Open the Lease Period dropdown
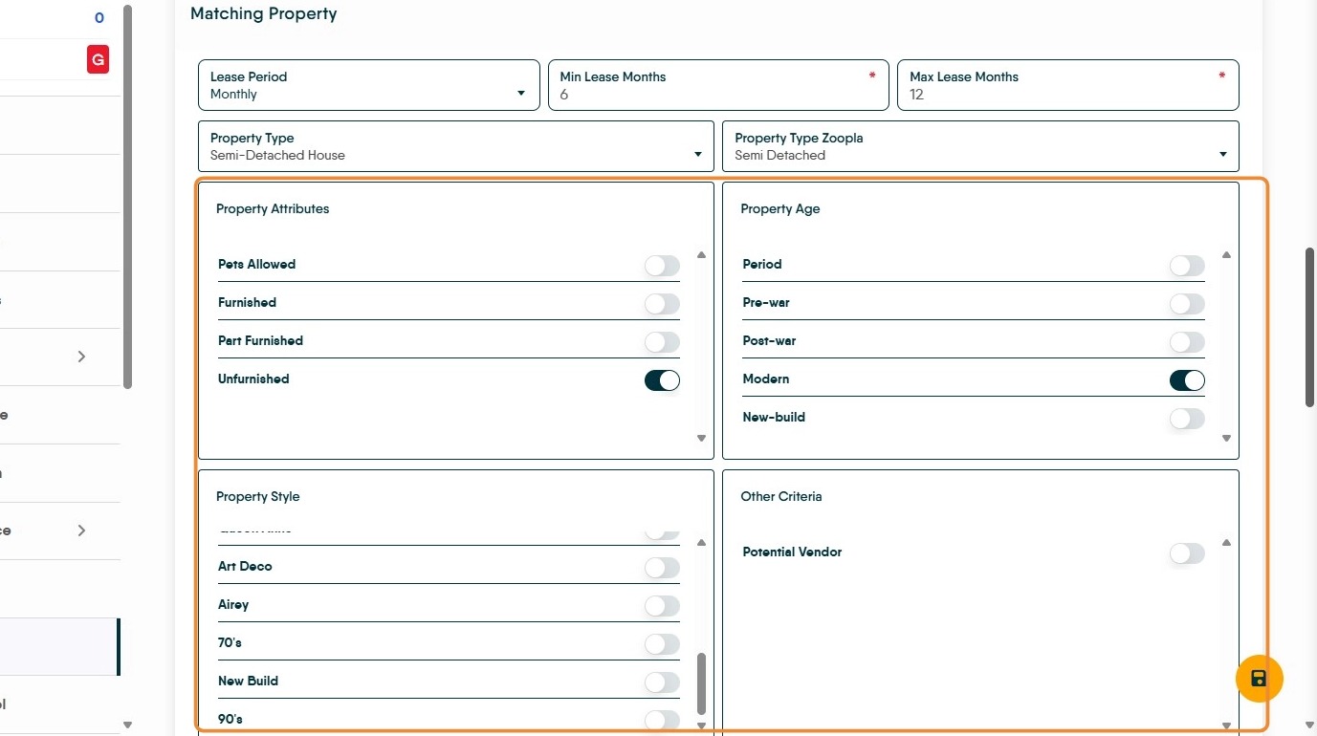1317x736 pixels. point(368,85)
